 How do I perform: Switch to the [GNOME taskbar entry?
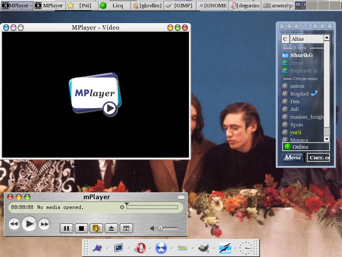coord(212,6)
